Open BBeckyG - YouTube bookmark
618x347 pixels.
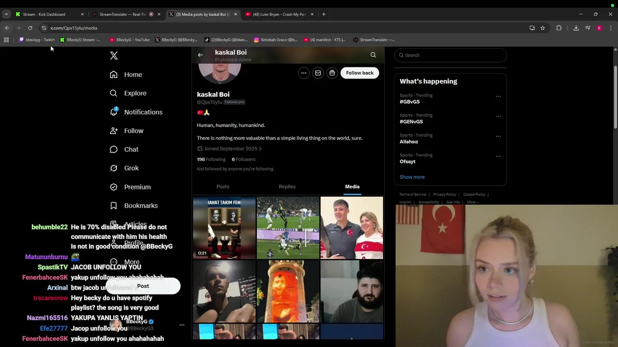[x=129, y=40]
